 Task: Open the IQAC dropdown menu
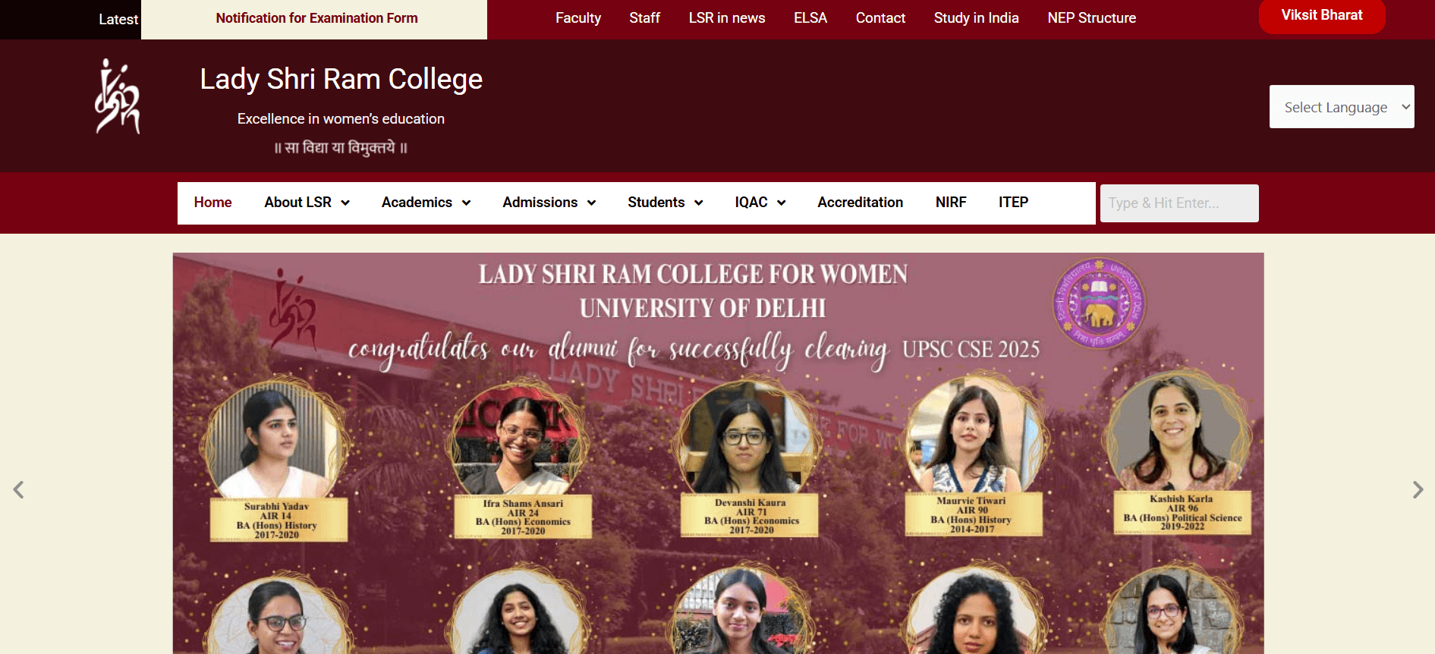(x=760, y=203)
